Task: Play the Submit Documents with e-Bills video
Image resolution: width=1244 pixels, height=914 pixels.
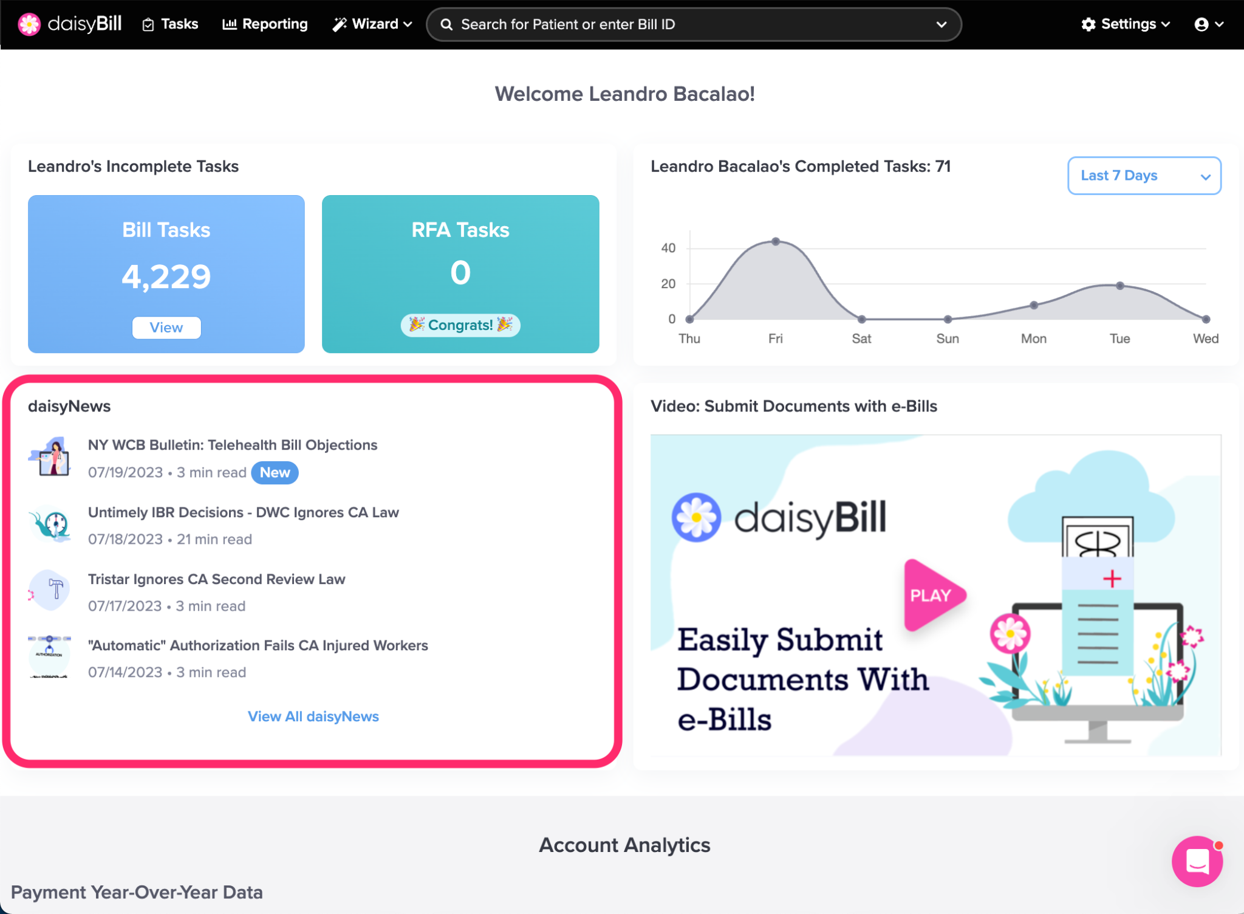Action: tap(931, 595)
